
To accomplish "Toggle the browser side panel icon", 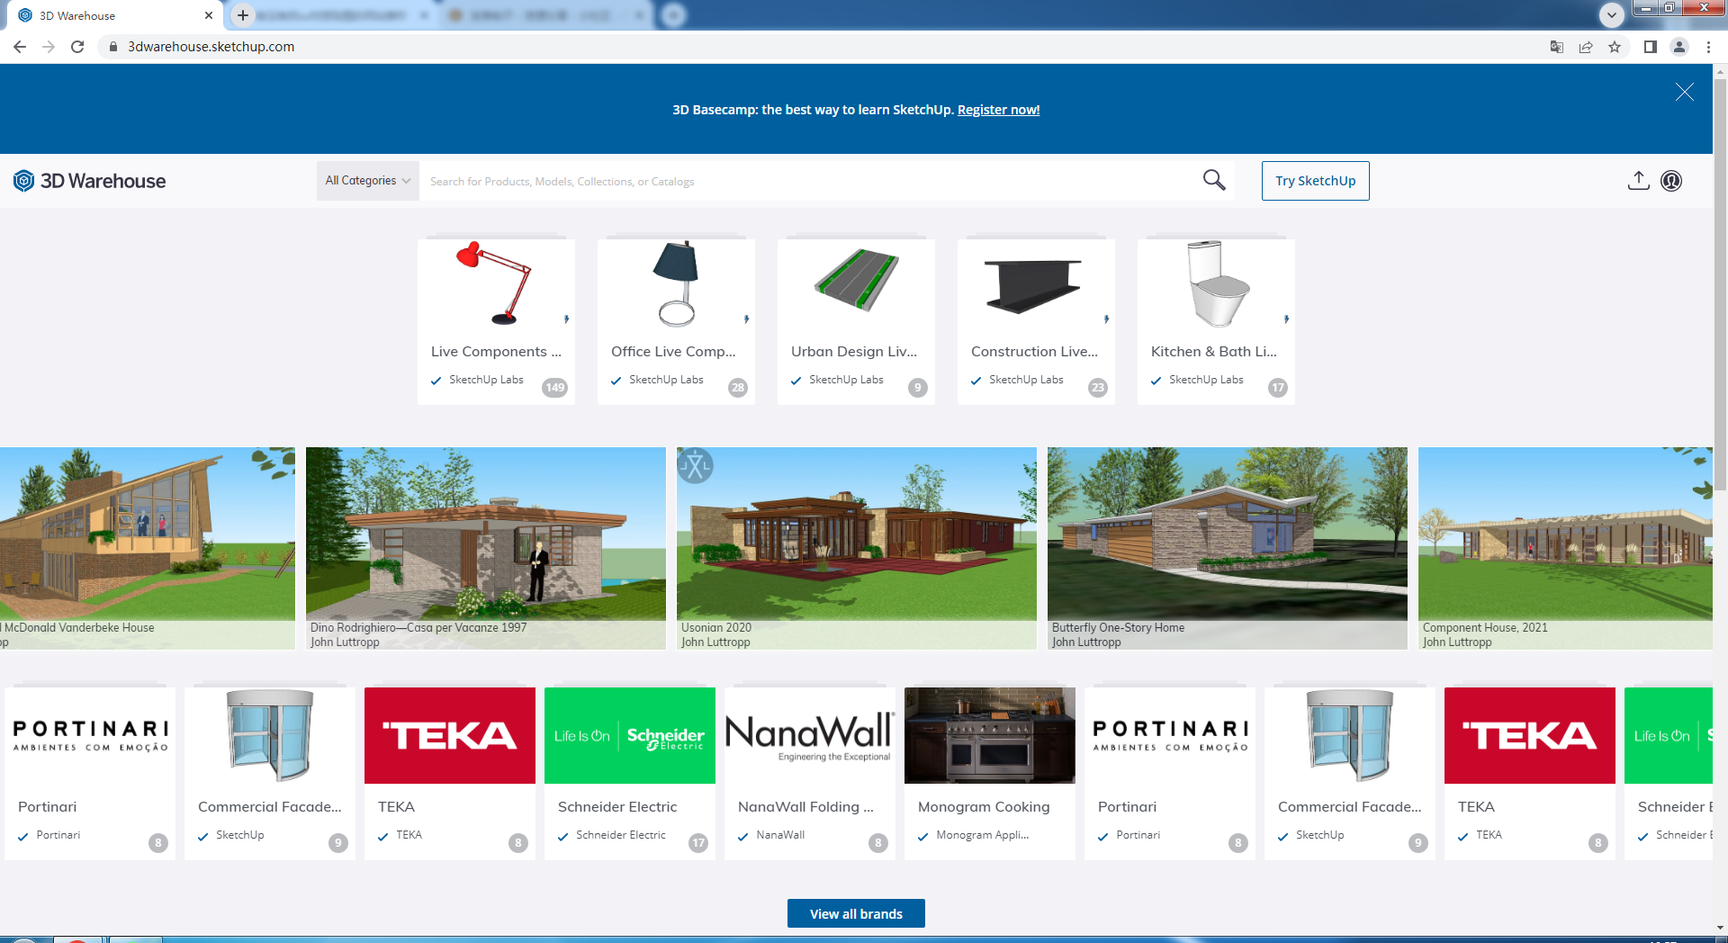I will click(1650, 47).
